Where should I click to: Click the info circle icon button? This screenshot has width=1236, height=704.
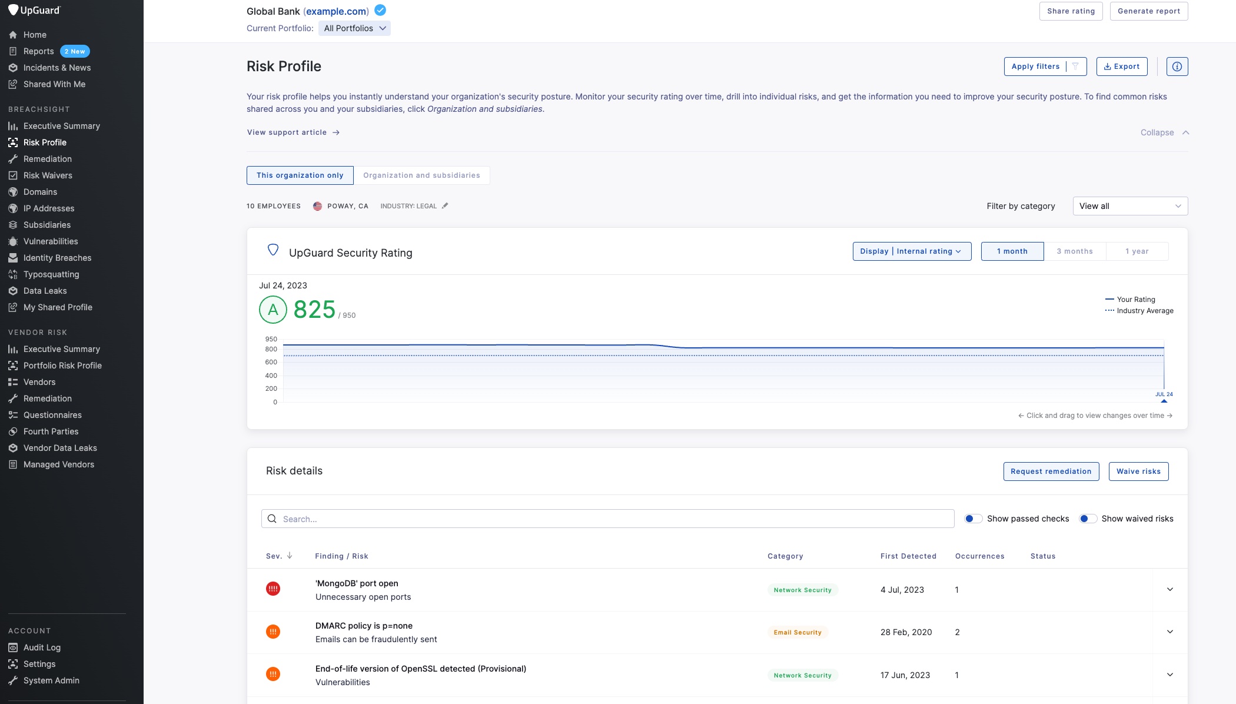tap(1177, 67)
